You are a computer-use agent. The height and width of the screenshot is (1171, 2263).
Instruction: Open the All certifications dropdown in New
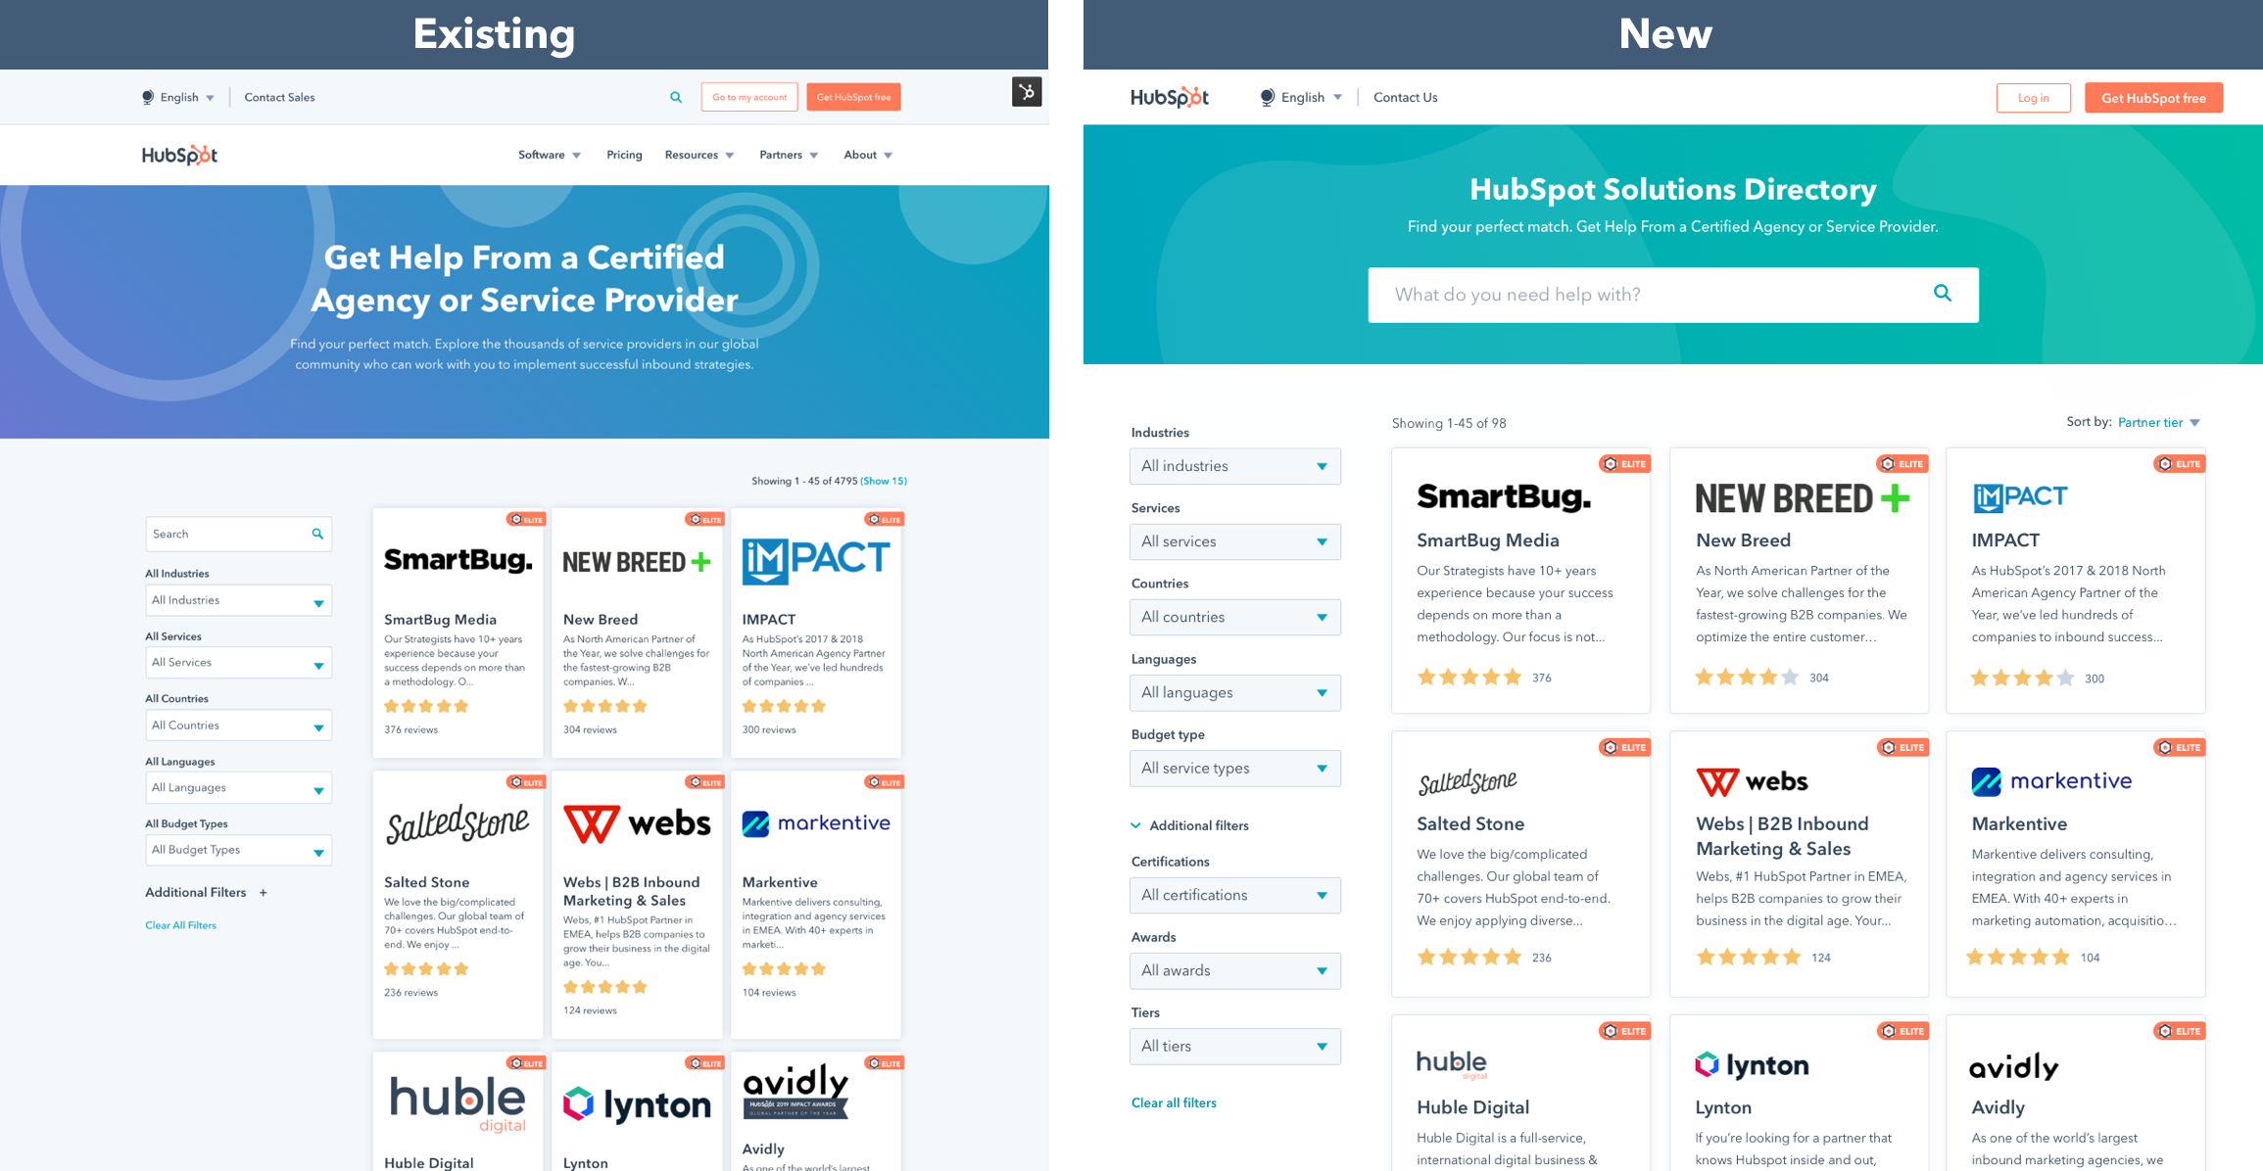pyautogui.click(x=1234, y=895)
